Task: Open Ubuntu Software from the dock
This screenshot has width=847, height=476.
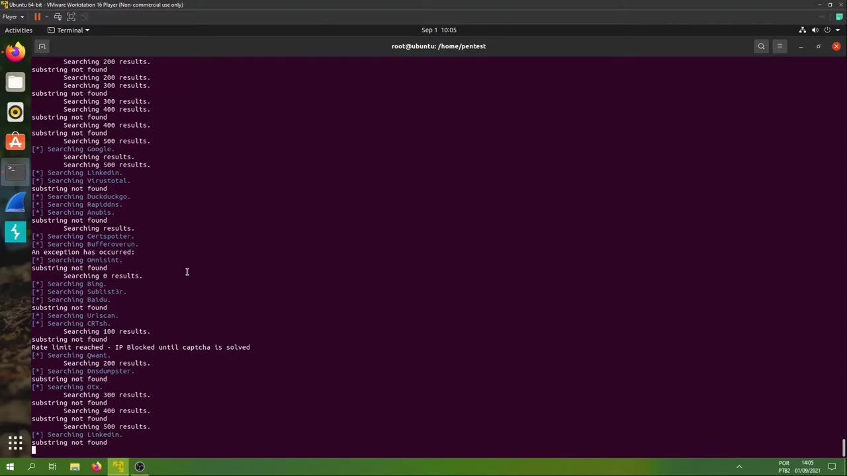Action: point(15,141)
